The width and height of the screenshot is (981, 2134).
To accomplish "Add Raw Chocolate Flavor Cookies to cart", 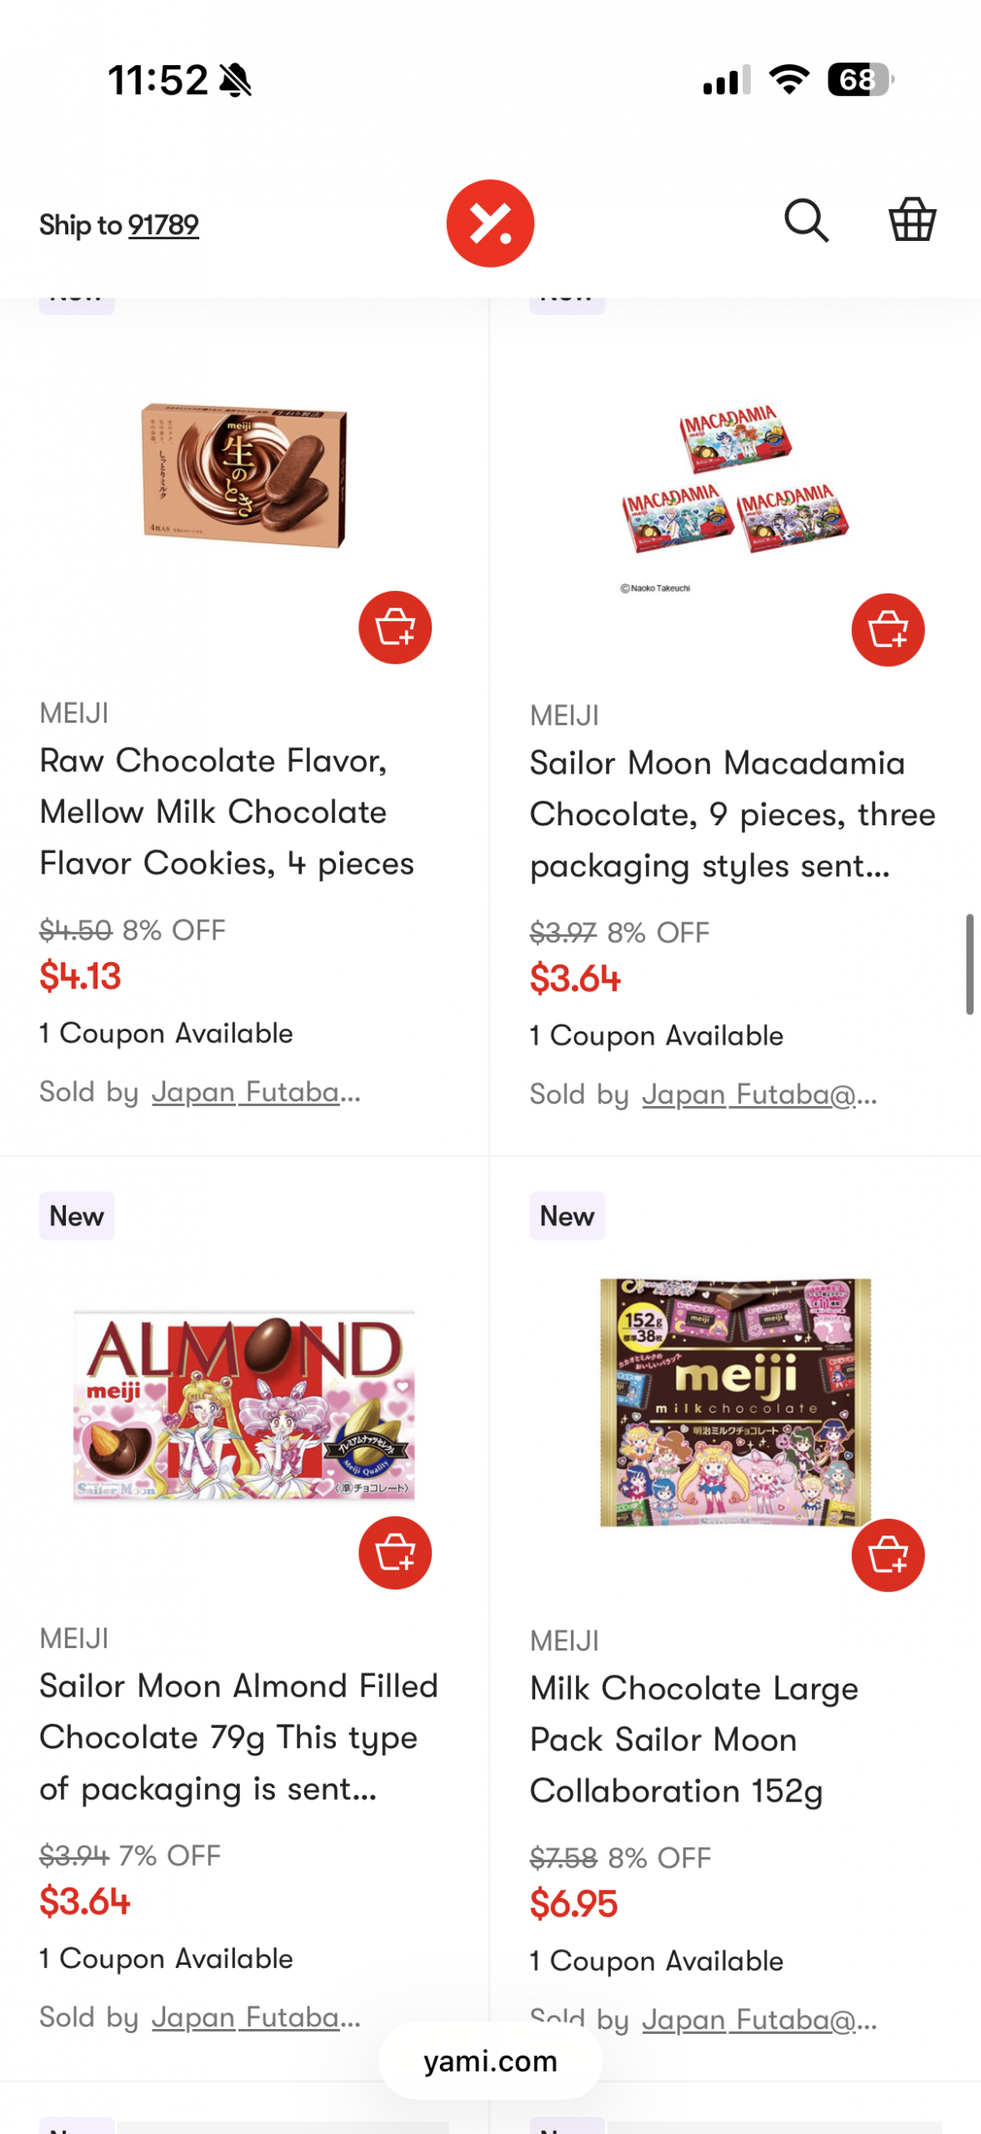I will (395, 628).
